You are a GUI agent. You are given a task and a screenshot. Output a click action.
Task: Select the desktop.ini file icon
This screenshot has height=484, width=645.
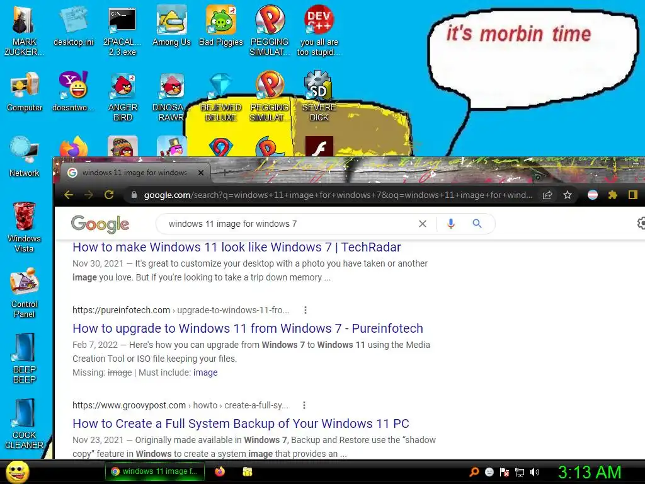click(x=73, y=25)
